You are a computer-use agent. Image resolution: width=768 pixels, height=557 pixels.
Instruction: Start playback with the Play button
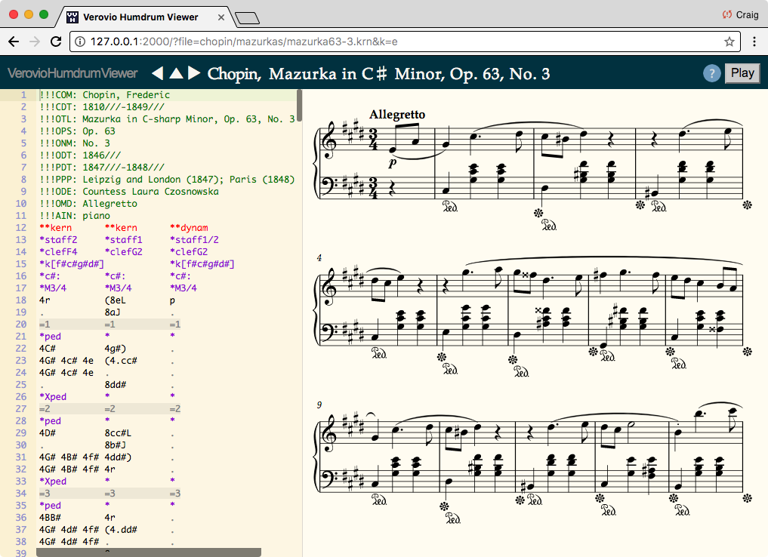pos(742,73)
